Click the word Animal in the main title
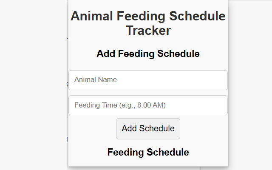This screenshot has height=170, width=272. (x=90, y=17)
